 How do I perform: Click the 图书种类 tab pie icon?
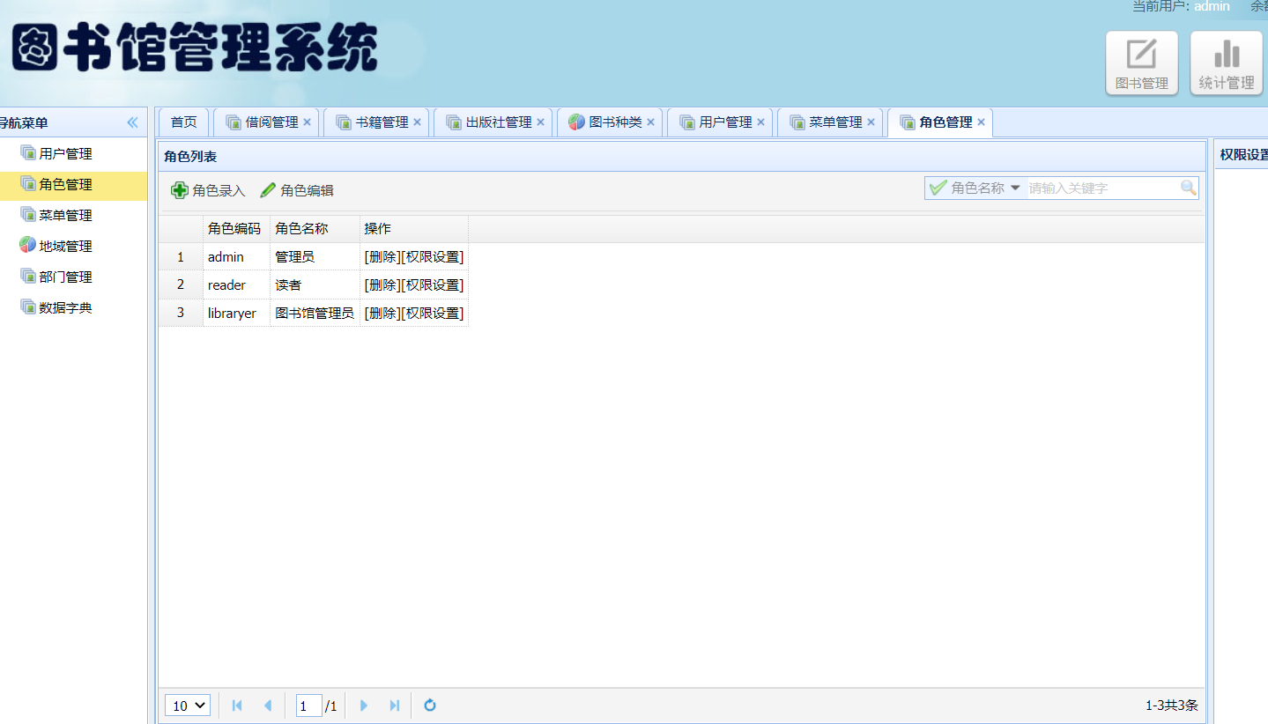click(x=577, y=122)
